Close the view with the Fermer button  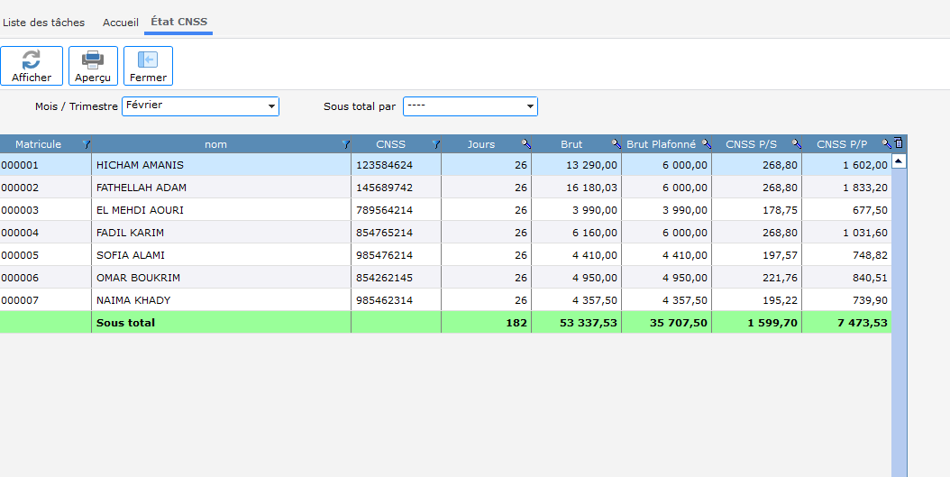148,66
